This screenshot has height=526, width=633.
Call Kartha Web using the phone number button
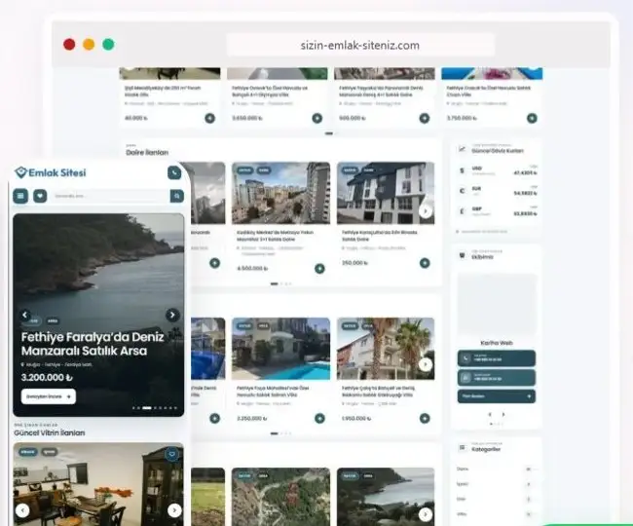tap(497, 358)
